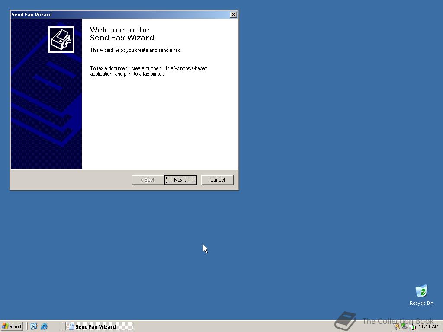Open the Start menu

(12, 326)
